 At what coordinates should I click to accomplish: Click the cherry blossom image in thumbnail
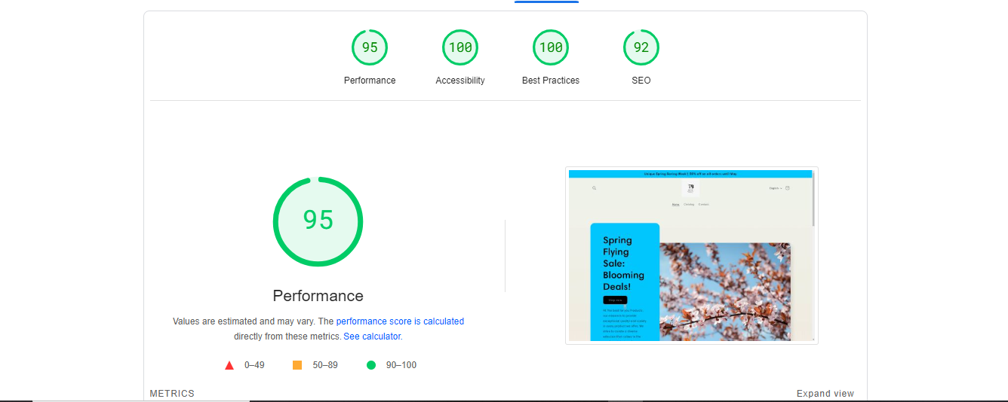725,291
